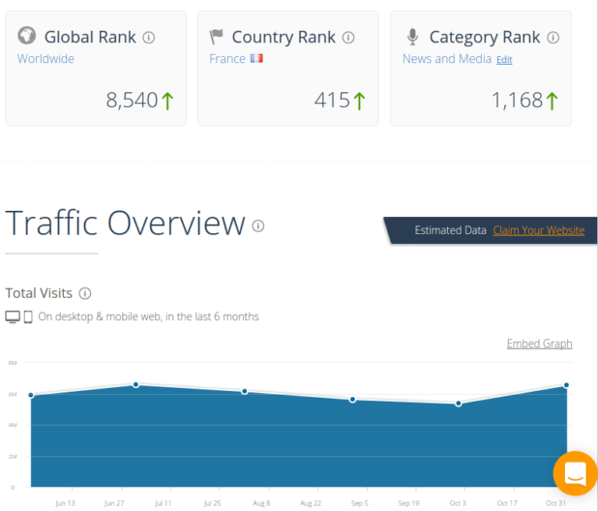This screenshot has width=598, height=511.
Task: Click the Traffic Overview info icon
Action: tap(258, 225)
